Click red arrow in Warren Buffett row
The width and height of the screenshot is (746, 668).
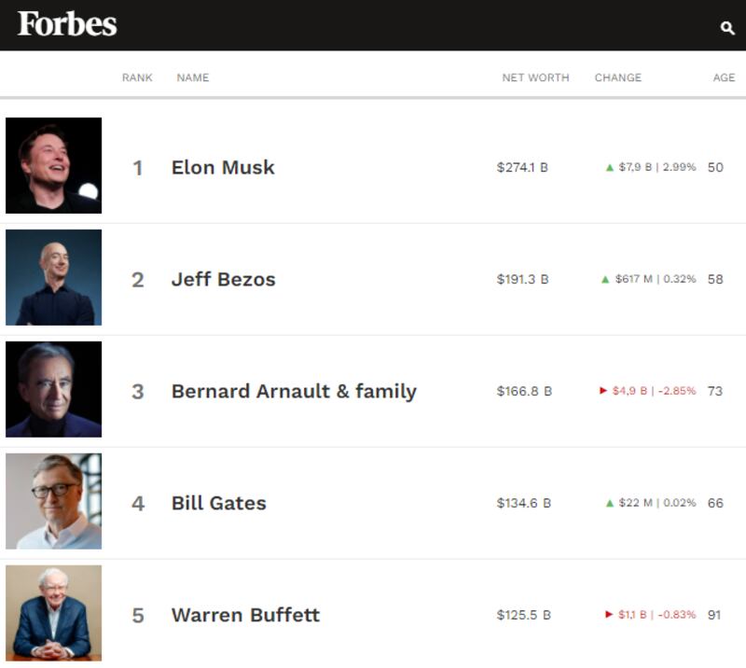pos(609,615)
